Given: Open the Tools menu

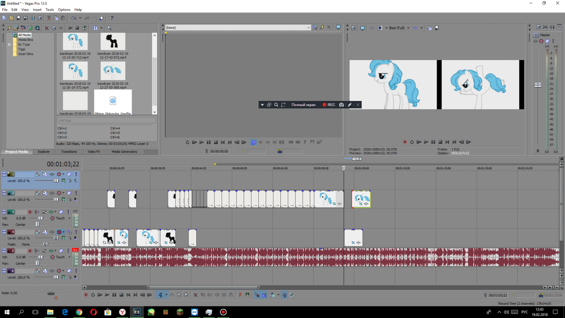Looking at the screenshot, I should (x=50, y=10).
